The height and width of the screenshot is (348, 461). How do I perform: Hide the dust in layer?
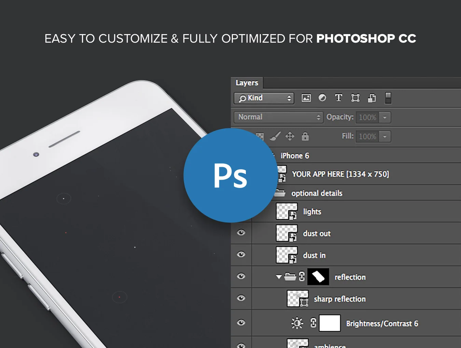(241, 255)
